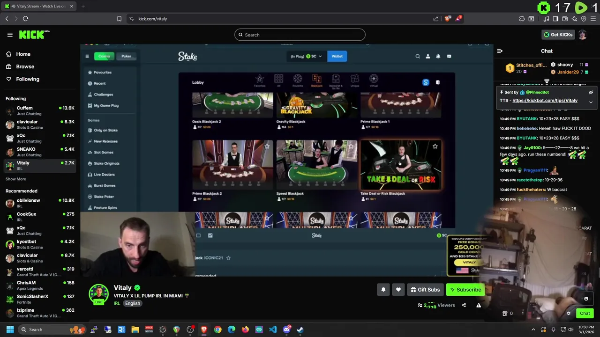Screen dimensions: 600x337
Task: Open Brave VPN shield icon
Action: tap(584, 19)
